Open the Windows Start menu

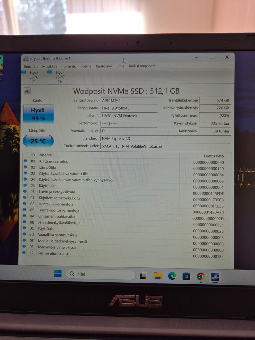click(58, 274)
